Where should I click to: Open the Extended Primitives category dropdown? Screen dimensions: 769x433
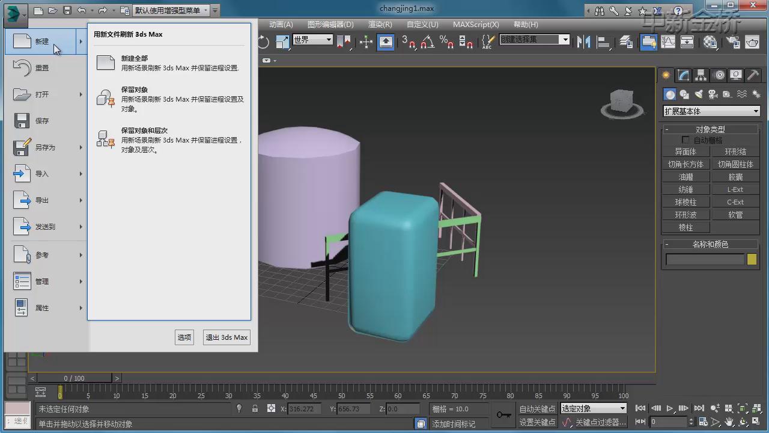711,111
